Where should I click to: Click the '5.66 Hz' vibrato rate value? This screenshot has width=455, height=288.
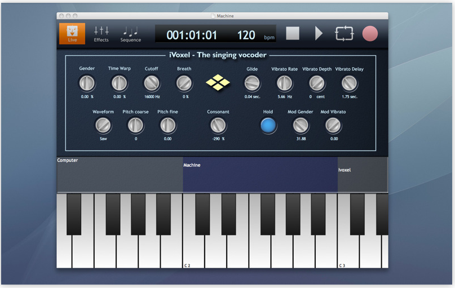point(285,96)
